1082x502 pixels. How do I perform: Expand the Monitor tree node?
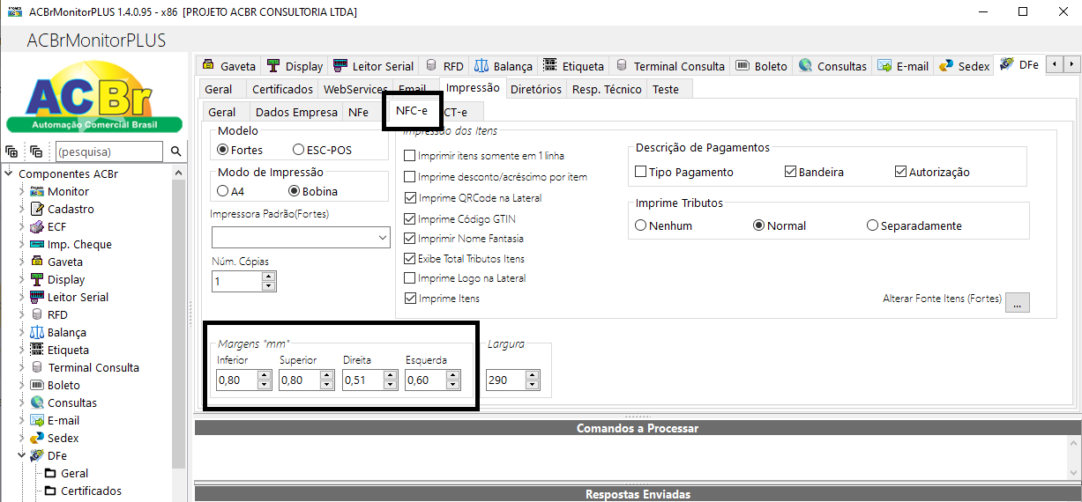pos(23,191)
